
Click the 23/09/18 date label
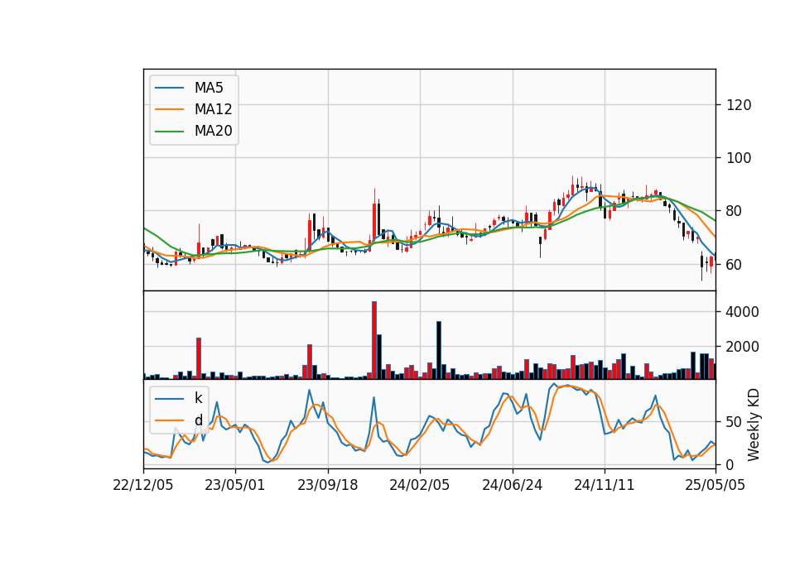point(328,485)
